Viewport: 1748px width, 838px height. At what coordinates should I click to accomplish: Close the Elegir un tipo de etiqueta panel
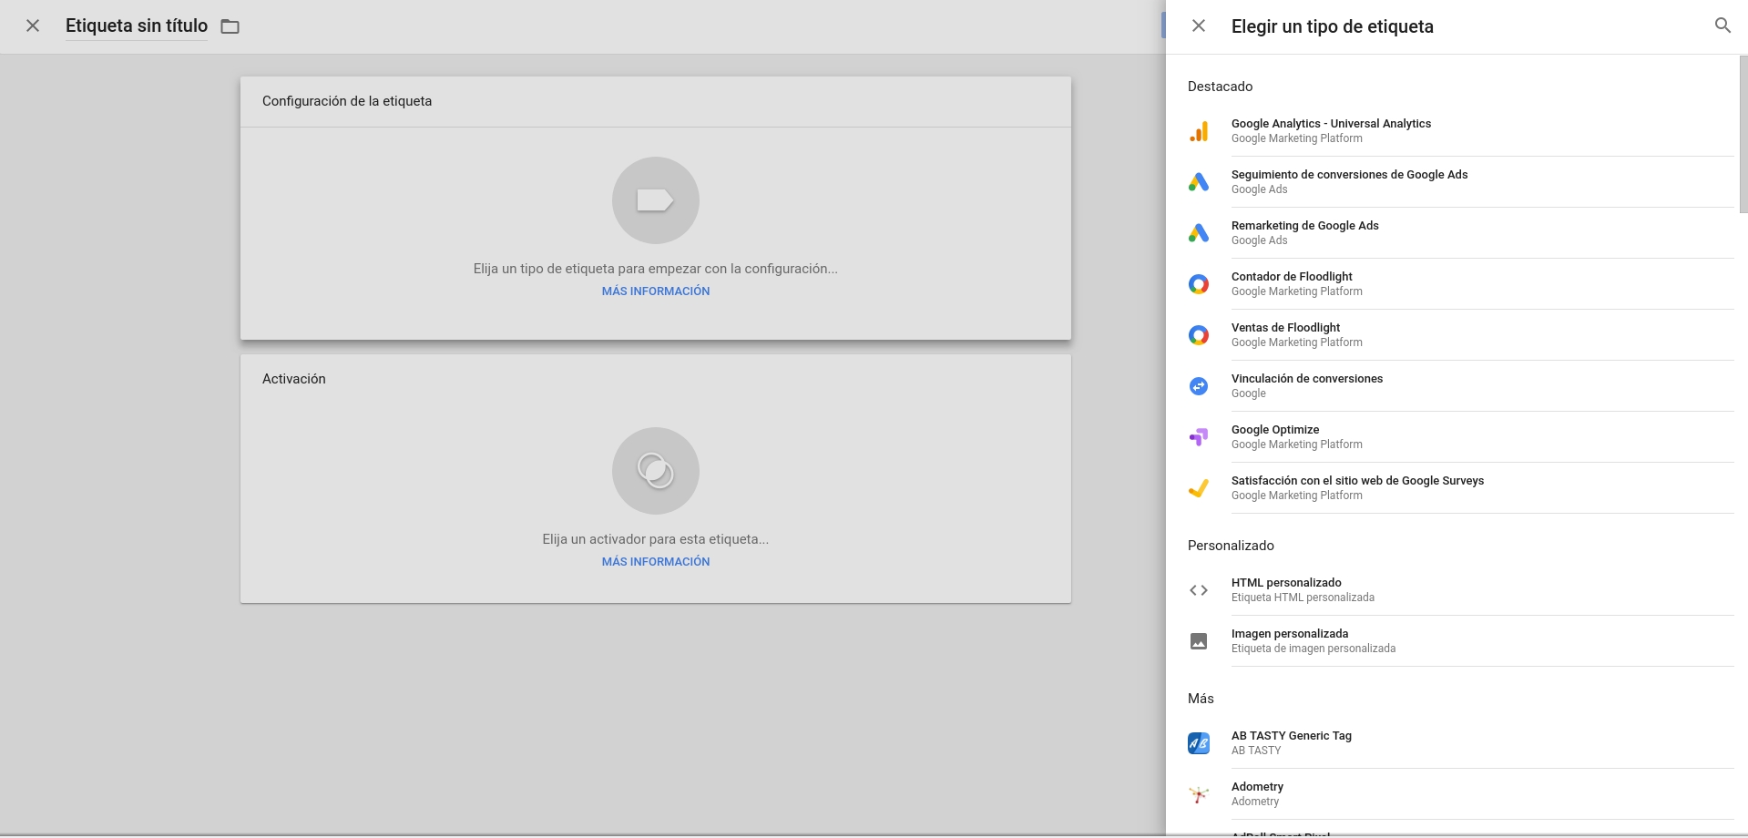point(1199,26)
